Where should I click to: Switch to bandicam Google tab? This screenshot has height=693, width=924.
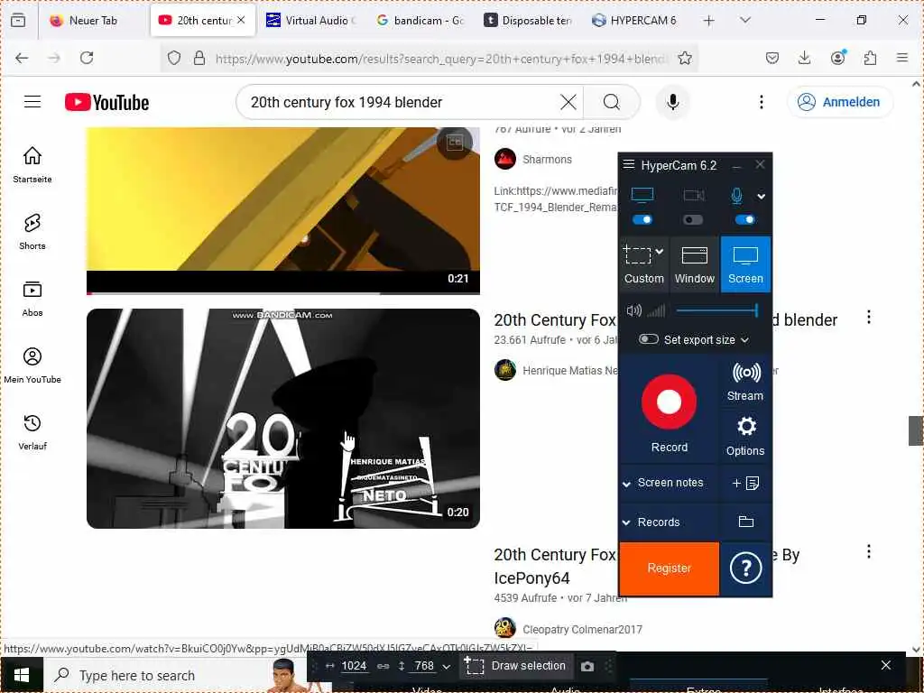pos(420,21)
